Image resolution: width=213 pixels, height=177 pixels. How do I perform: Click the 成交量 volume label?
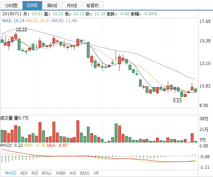[x=6, y=118]
